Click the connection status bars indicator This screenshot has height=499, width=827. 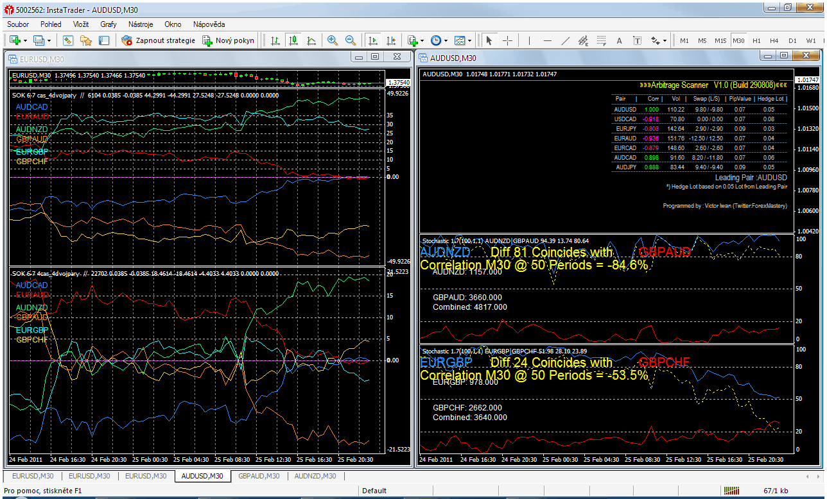pyautogui.click(x=731, y=491)
